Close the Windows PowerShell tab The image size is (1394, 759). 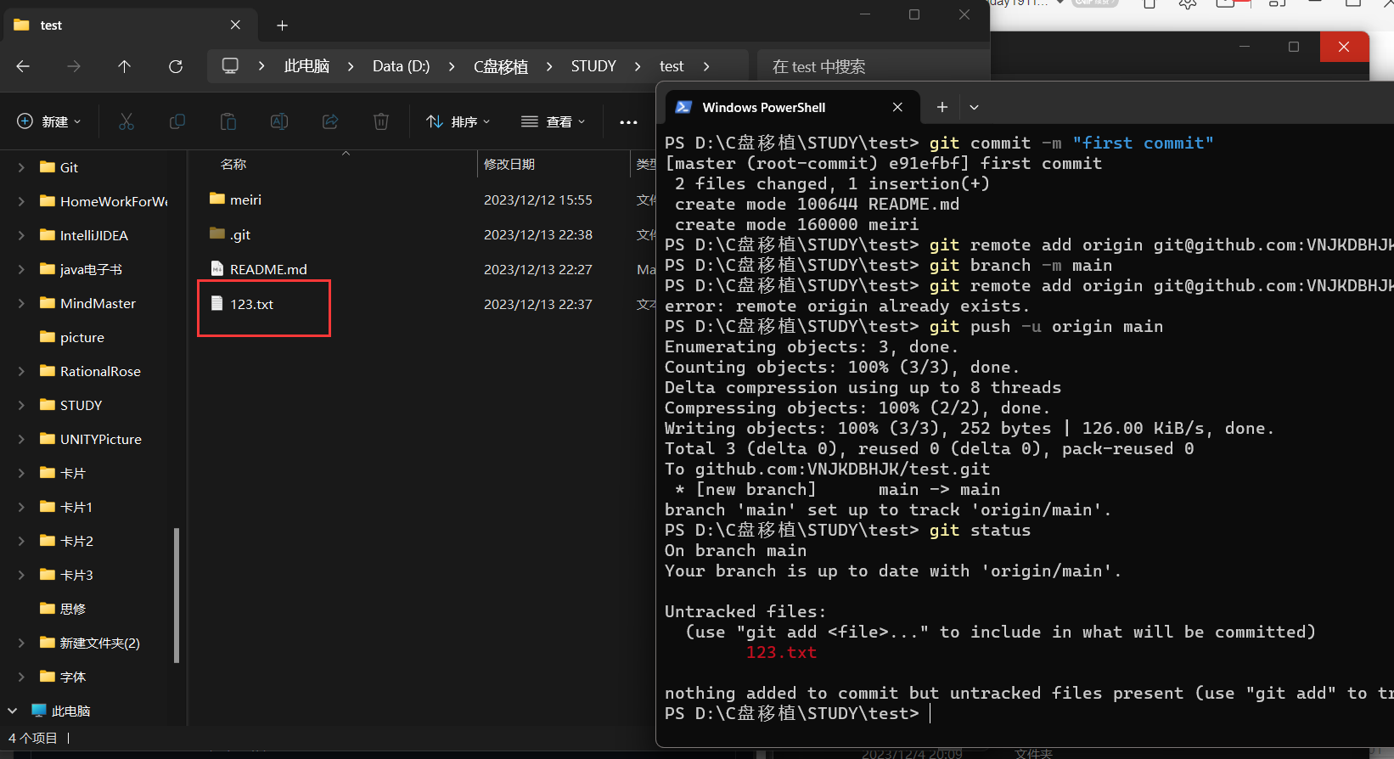click(897, 107)
